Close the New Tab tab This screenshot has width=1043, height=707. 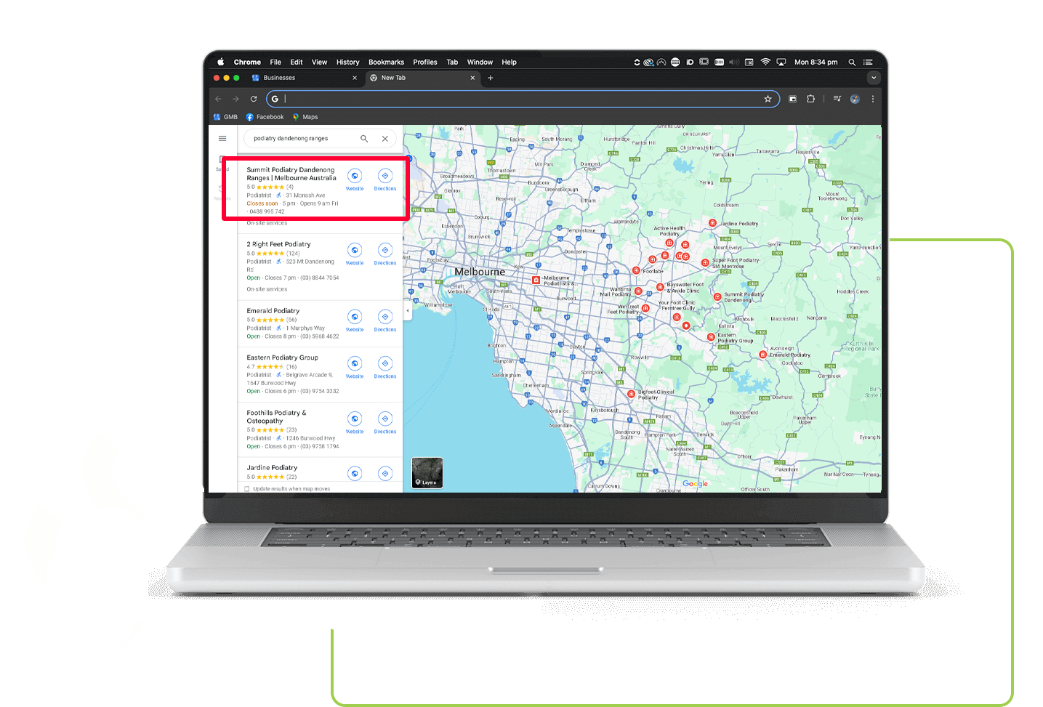coord(472,78)
